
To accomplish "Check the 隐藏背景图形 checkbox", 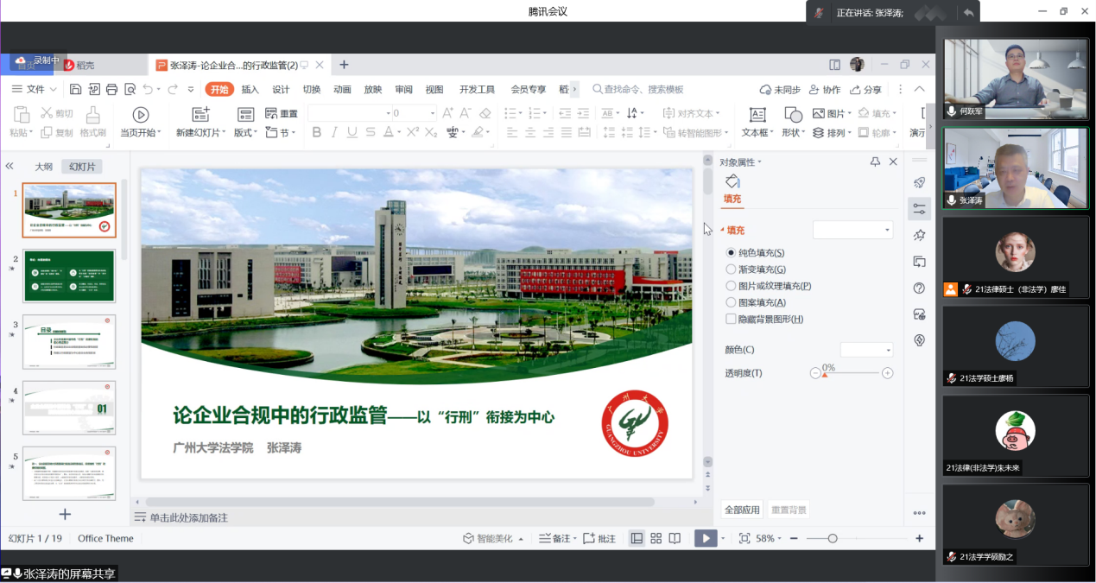I will [732, 319].
